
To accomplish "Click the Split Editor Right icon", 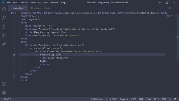I will [x=169, y=8].
